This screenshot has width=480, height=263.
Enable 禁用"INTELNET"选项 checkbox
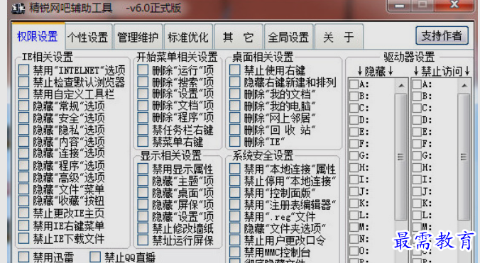coord(23,70)
